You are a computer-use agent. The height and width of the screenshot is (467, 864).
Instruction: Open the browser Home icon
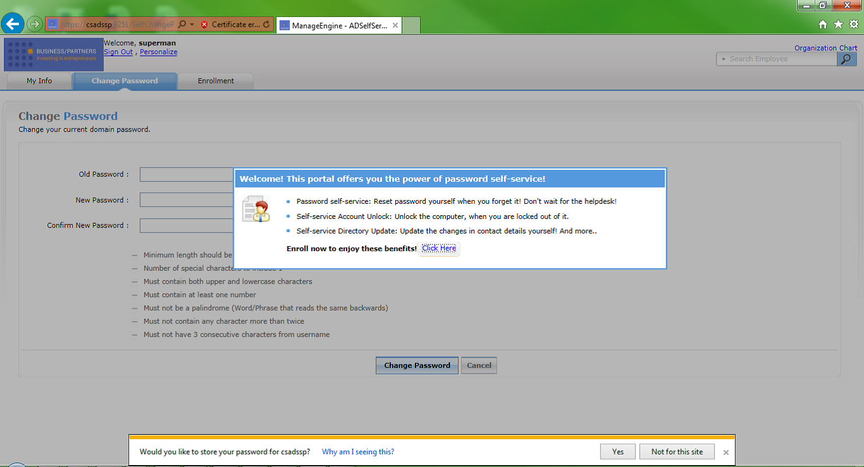823,24
